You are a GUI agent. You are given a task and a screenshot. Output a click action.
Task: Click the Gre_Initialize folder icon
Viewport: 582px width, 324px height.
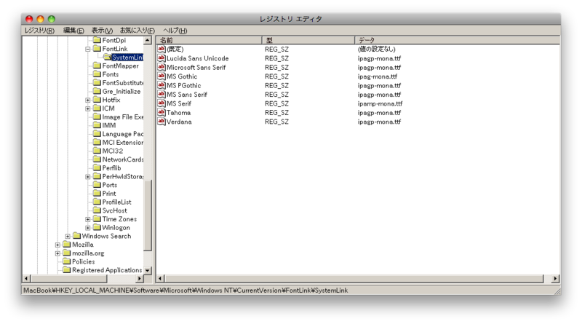pyautogui.click(x=97, y=92)
